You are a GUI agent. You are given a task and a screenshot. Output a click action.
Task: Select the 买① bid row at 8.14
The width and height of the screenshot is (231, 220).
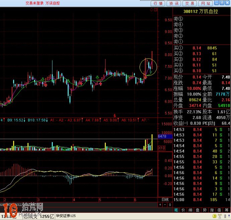click(x=202, y=48)
